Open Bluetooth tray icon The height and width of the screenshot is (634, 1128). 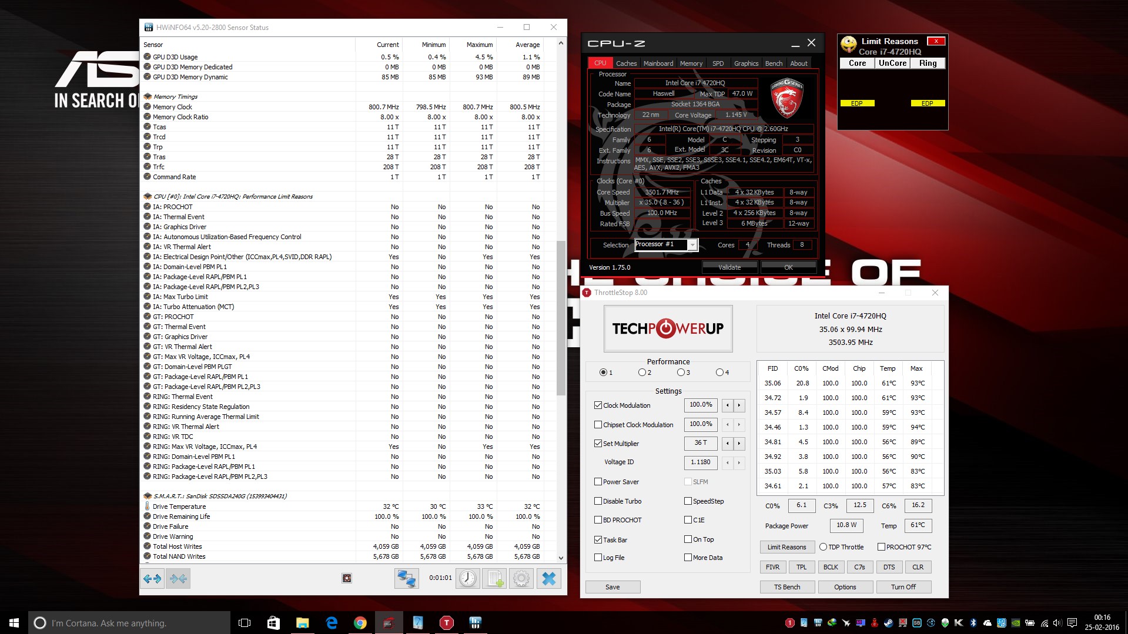pyautogui.click(x=973, y=623)
